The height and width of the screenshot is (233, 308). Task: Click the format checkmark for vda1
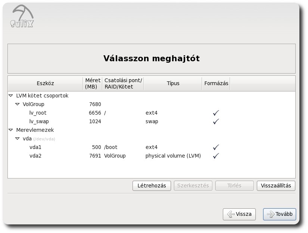216,147
